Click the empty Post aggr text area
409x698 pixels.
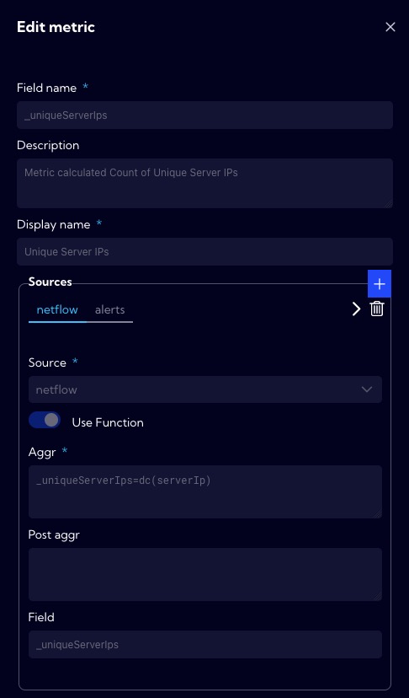pos(205,574)
